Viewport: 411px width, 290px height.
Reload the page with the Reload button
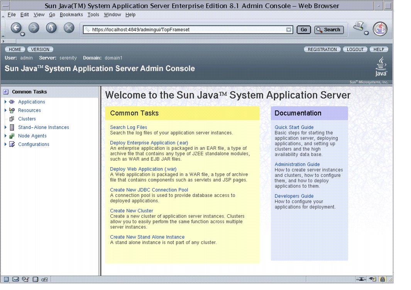coord(51,28)
